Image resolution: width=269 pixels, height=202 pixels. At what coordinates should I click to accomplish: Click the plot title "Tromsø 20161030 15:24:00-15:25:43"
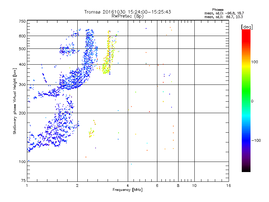pos(127,12)
